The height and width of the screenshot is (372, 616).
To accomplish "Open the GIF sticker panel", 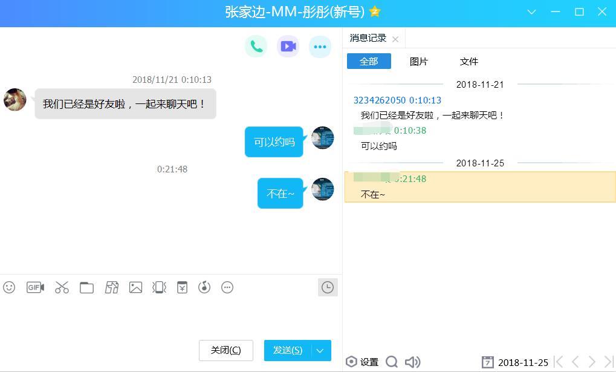I will point(35,287).
